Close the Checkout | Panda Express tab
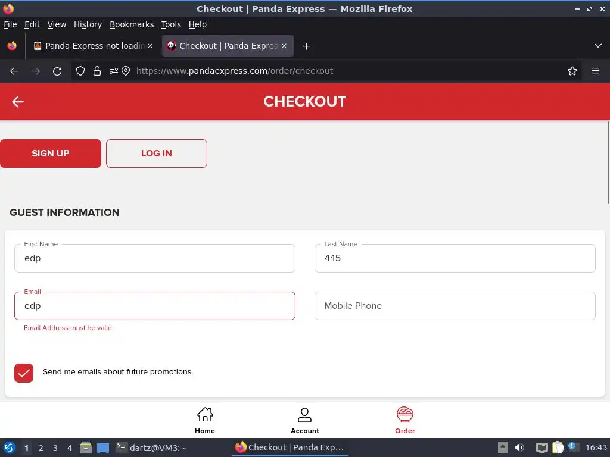610x457 pixels. point(284,46)
